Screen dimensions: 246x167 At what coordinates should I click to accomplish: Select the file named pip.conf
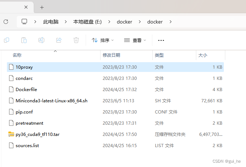point(24,112)
